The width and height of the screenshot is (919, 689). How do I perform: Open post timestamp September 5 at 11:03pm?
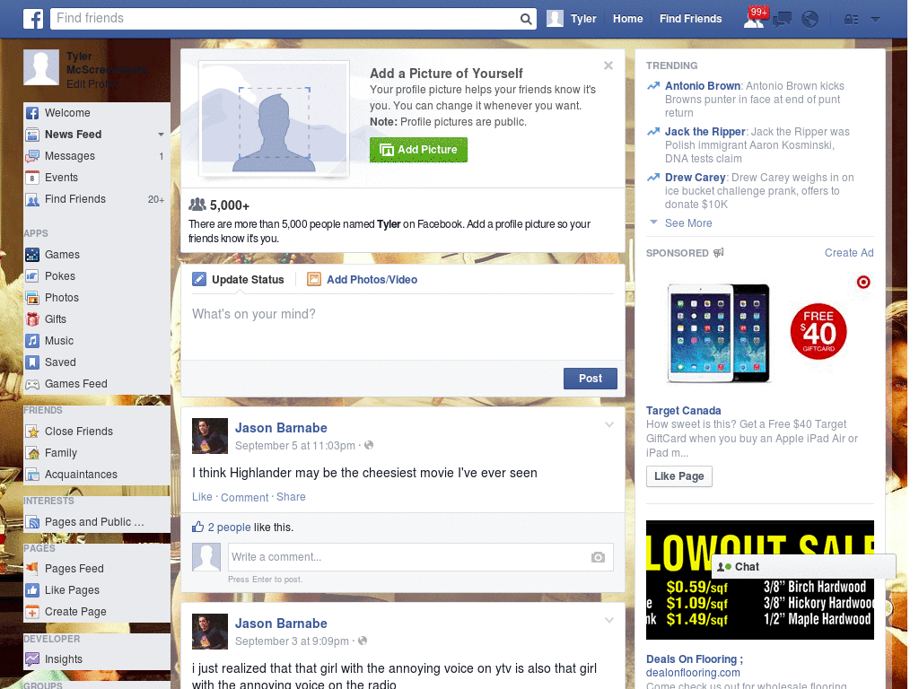294,446
